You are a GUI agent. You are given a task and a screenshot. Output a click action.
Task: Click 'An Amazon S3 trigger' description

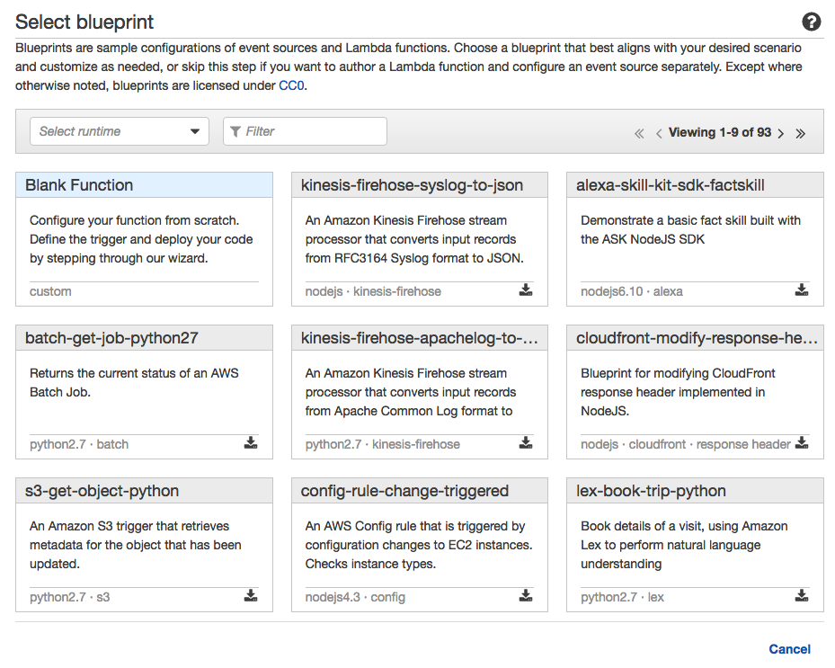click(x=135, y=545)
